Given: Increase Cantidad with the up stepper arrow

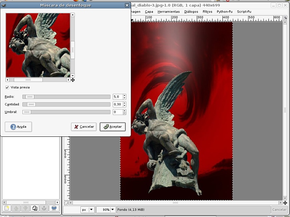Looking at the screenshot, I should click(125, 103).
